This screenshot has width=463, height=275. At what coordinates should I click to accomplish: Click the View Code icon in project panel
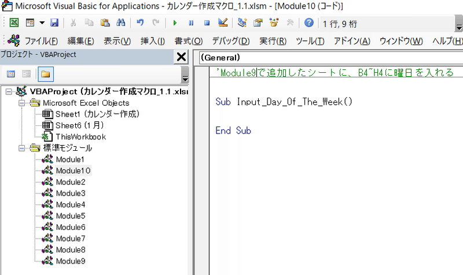click(x=11, y=74)
